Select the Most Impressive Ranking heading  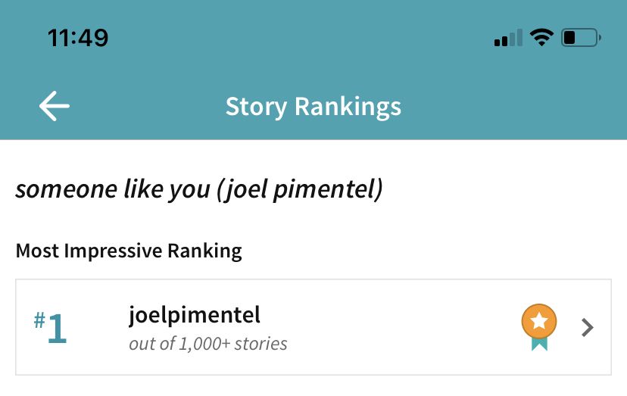(129, 251)
